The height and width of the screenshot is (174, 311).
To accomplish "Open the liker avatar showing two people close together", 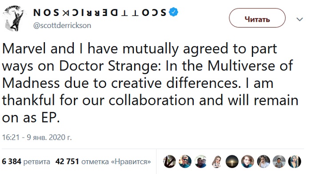I will (x=201, y=161).
